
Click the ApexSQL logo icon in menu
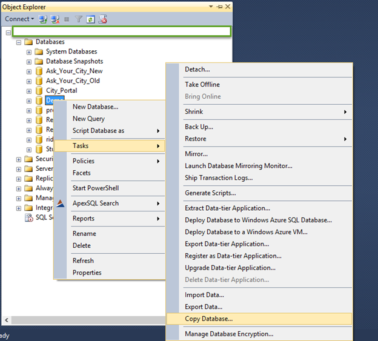click(60, 204)
